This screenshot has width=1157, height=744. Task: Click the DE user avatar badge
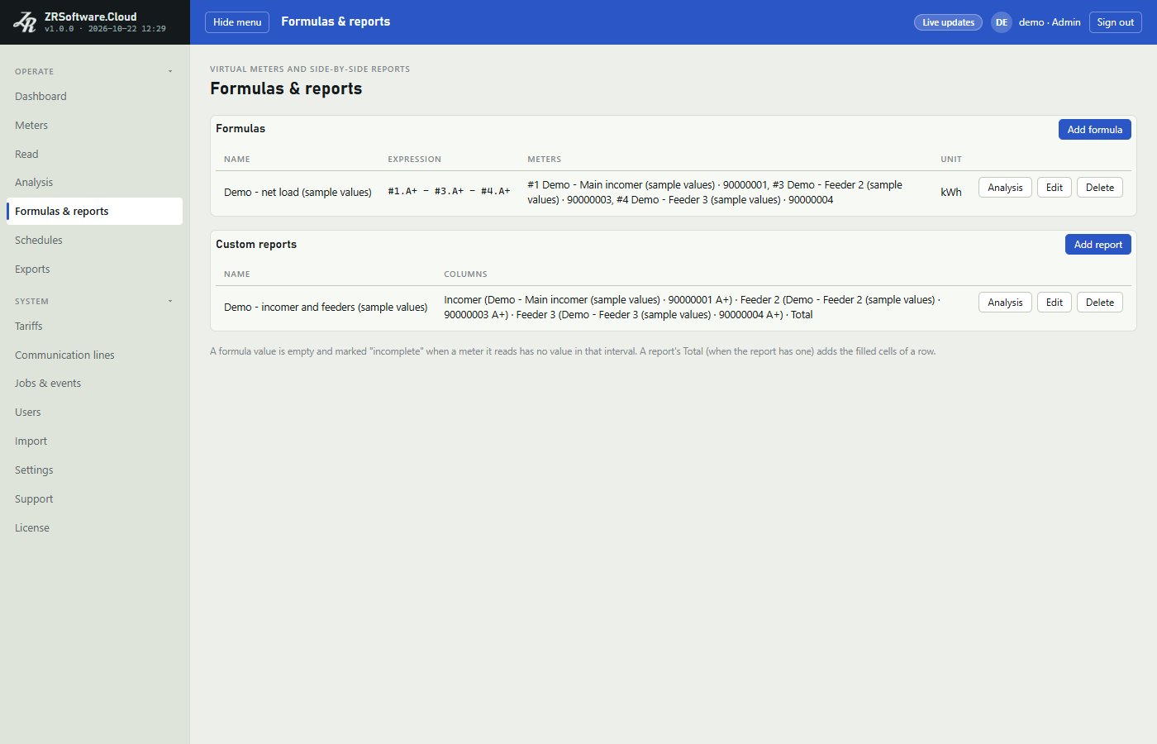(x=1002, y=22)
